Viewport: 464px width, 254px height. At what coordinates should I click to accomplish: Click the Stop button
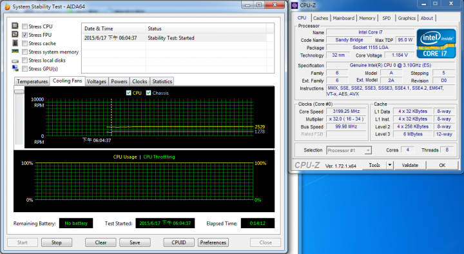pyautogui.click(x=57, y=242)
